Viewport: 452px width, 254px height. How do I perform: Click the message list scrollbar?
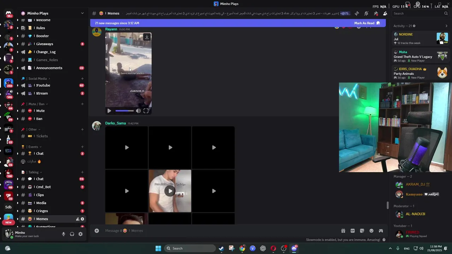[x=387, y=205]
